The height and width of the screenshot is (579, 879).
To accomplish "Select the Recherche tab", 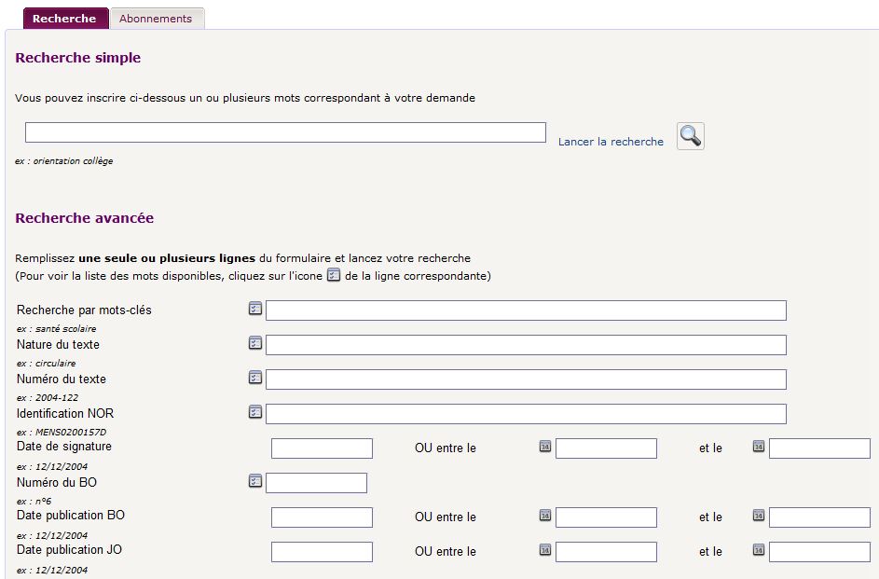I will pyautogui.click(x=63, y=19).
